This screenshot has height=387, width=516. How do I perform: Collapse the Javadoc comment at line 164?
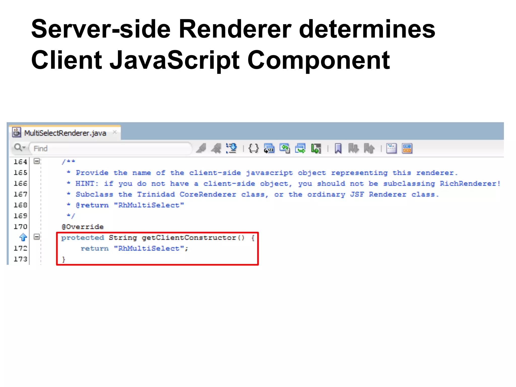click(x=37, y=161)
